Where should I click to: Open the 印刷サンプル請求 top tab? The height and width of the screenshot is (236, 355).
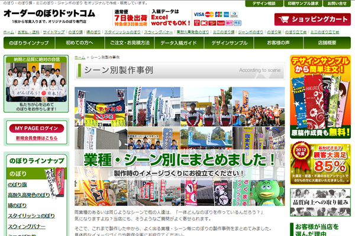pos(302,4)
